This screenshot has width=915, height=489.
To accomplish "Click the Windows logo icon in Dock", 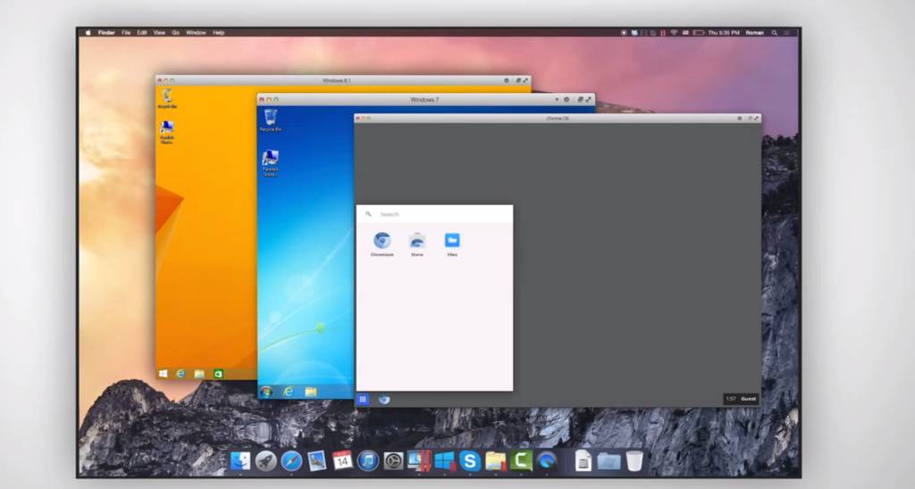I will (445, 461).
